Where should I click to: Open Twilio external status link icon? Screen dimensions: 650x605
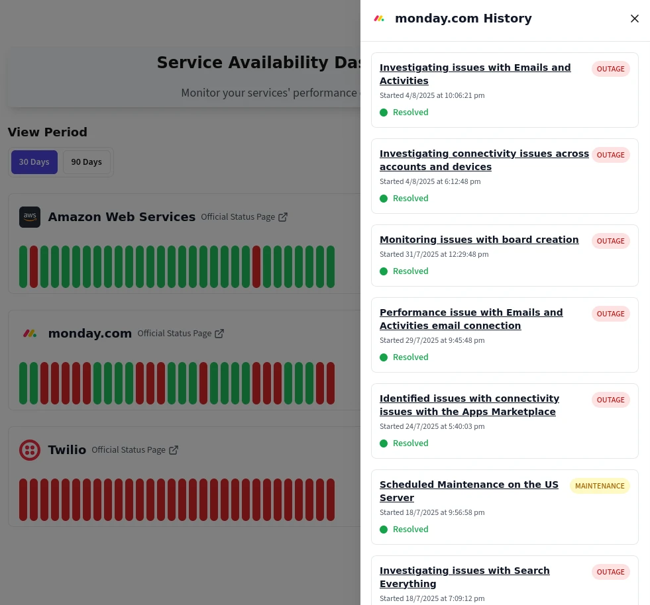pyautogui.click(x=174, y=449)
